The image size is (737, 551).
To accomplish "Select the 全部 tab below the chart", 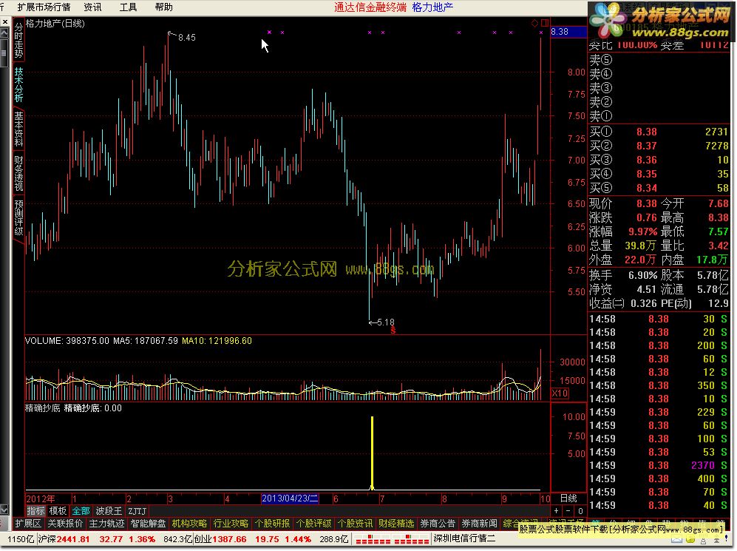I will [x=81, y=510].
